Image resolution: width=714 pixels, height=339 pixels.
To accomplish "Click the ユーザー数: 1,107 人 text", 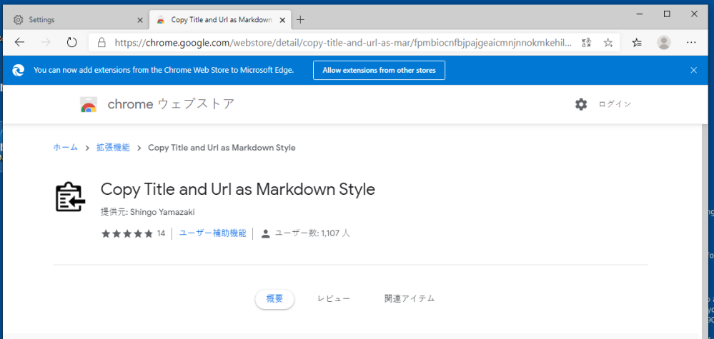I will [312, 233].
